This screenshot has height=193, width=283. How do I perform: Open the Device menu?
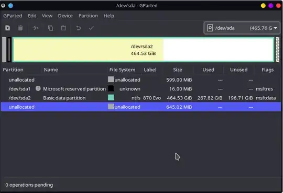[x=65, y=16]
